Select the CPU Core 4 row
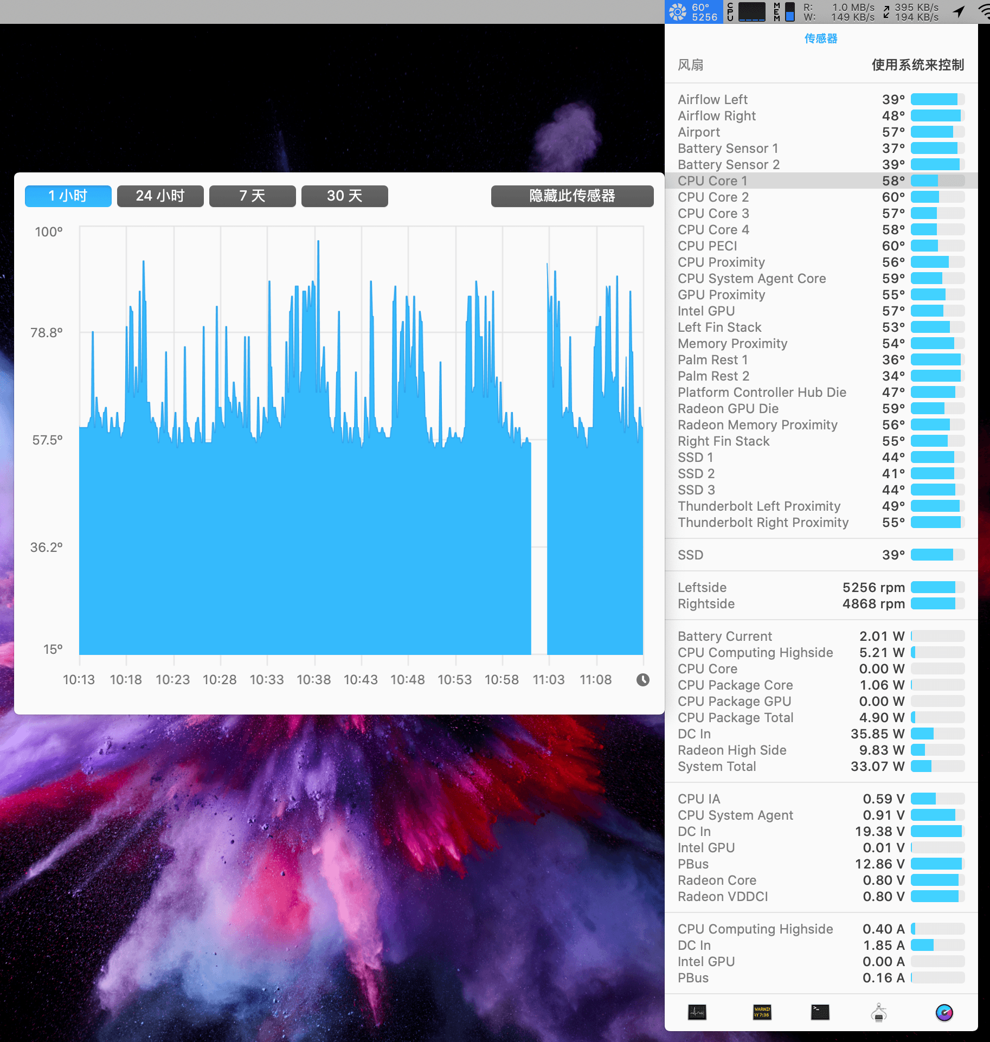Screen dimensions: 990x1042 [821, 229]
